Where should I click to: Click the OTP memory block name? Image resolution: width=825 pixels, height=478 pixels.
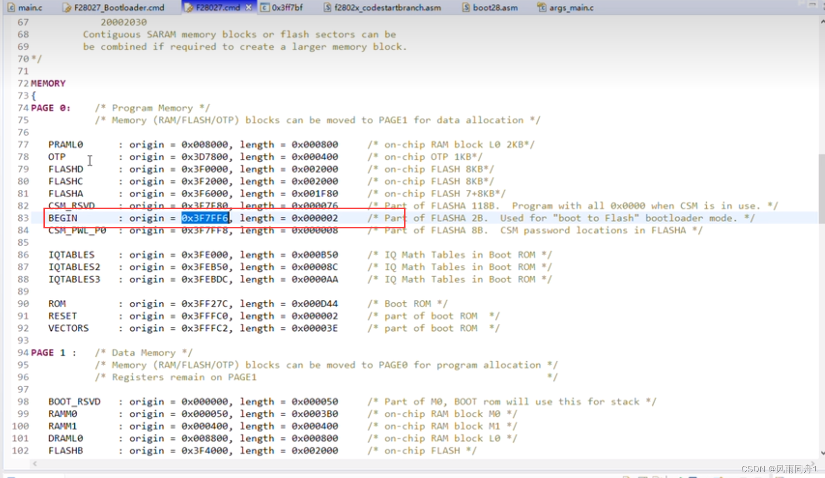[x=57, y=156]
